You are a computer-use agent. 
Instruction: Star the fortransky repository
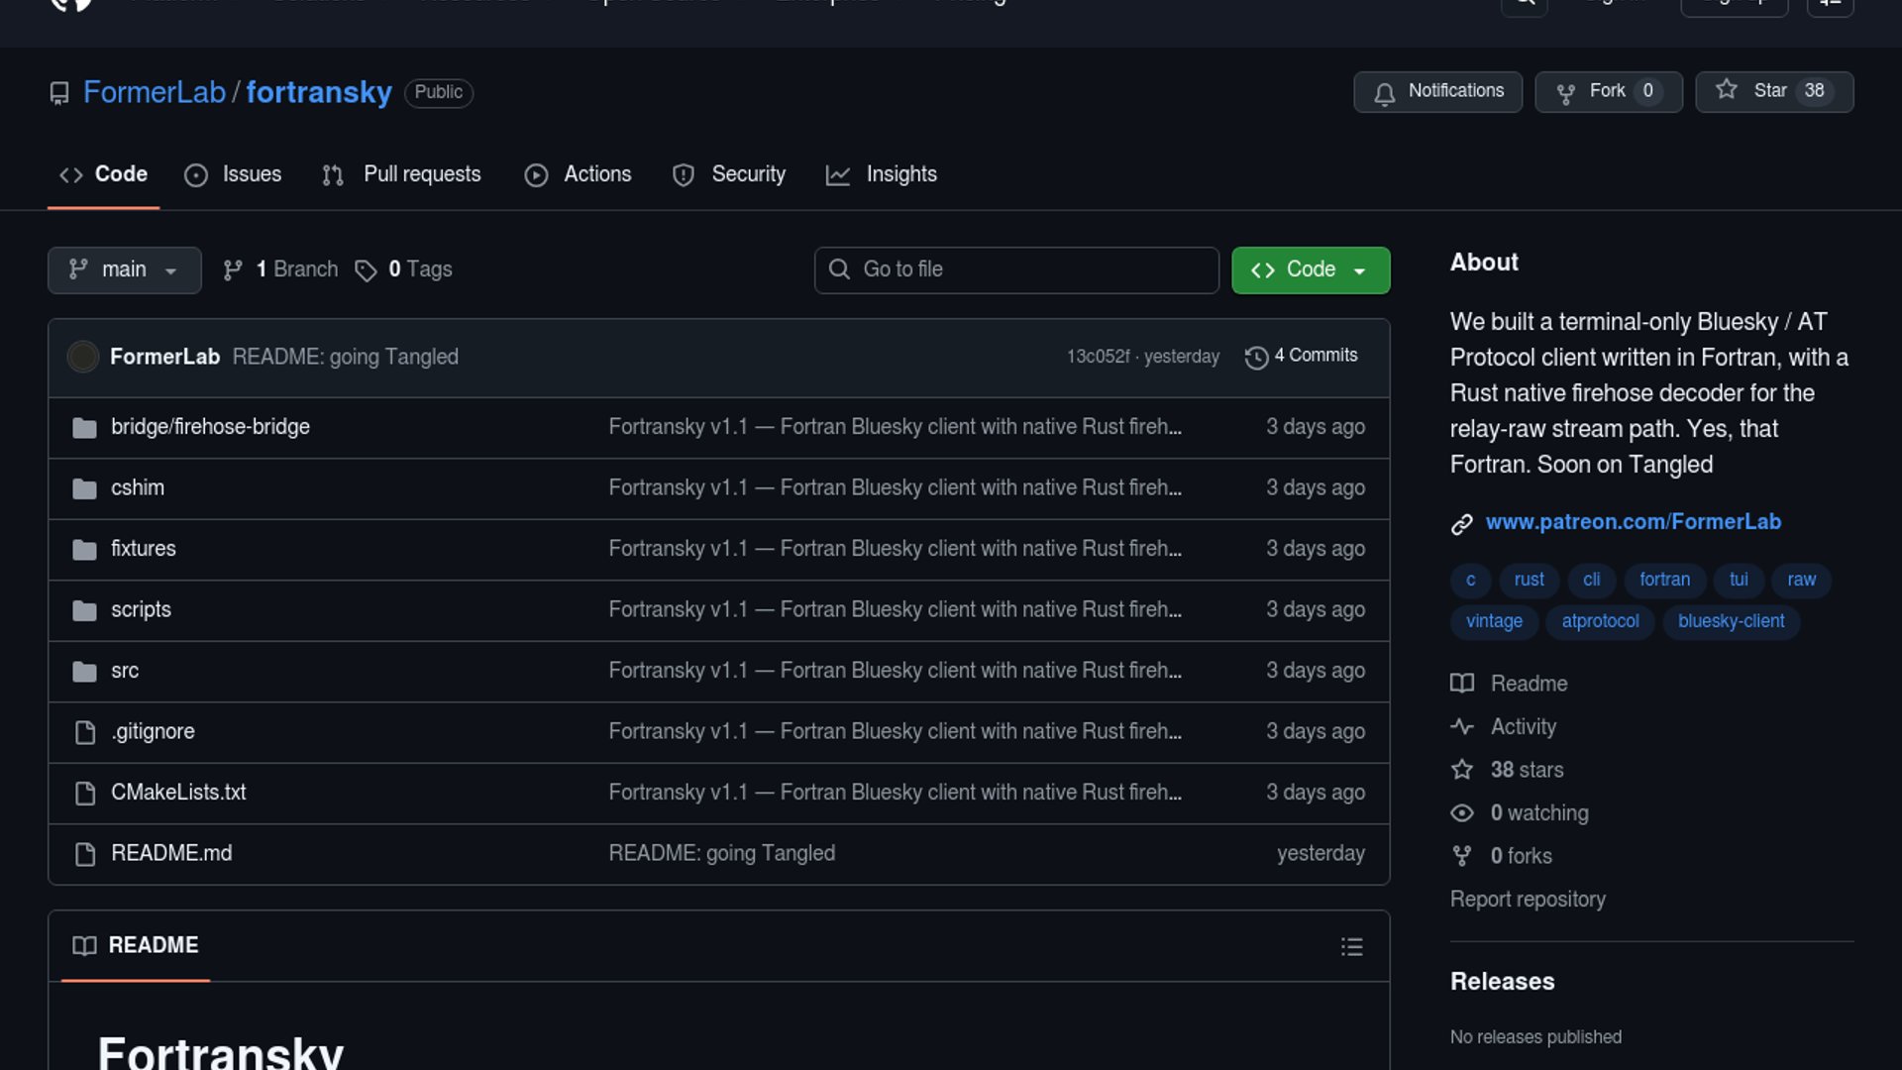point(1773,91)
